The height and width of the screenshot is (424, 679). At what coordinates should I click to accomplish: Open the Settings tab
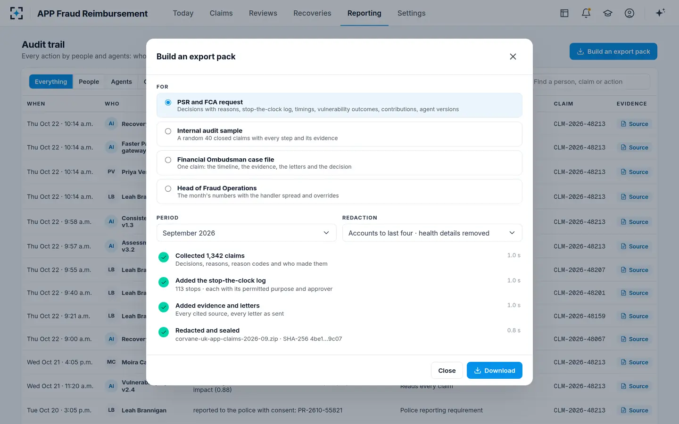click(411, 13)
